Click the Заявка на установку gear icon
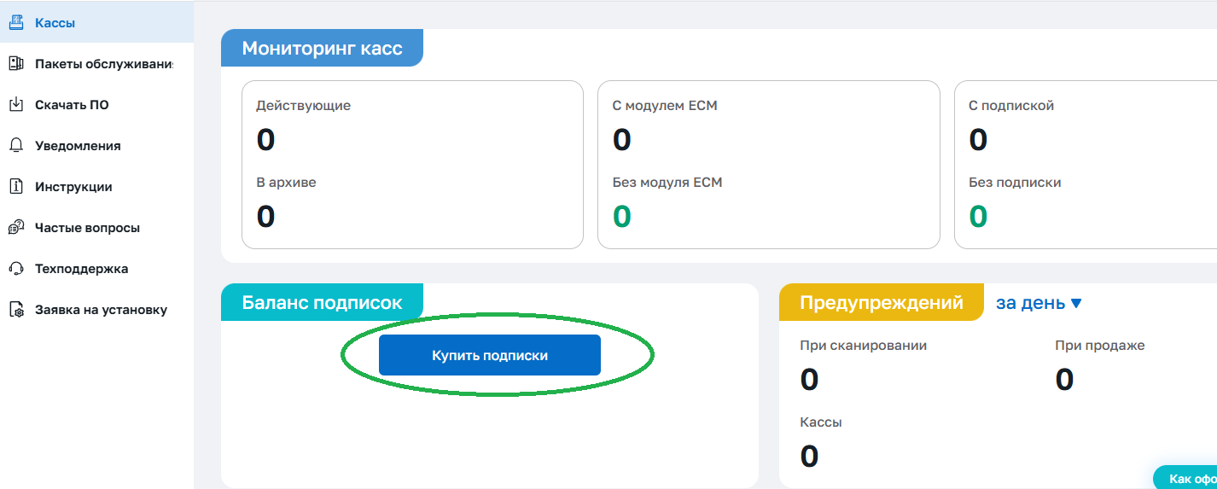The width and height of the screenshot is (1217, 489). [x=15, y=311]
